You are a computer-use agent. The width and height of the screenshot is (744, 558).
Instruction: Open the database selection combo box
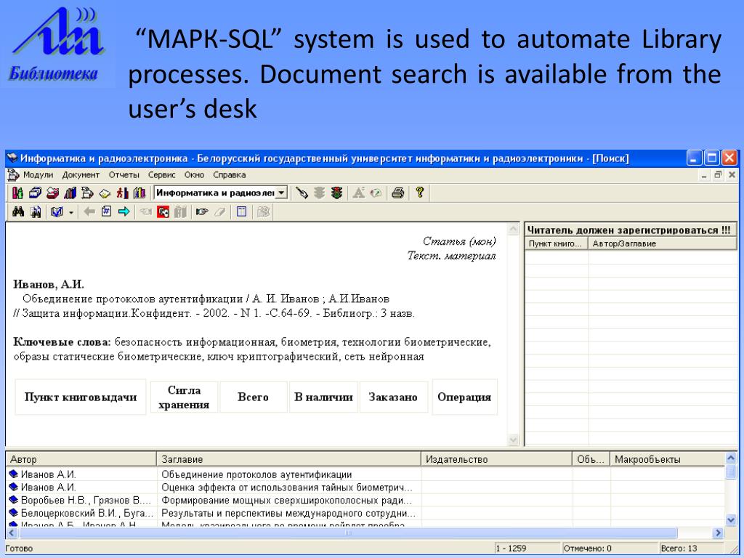coord(282,193)
